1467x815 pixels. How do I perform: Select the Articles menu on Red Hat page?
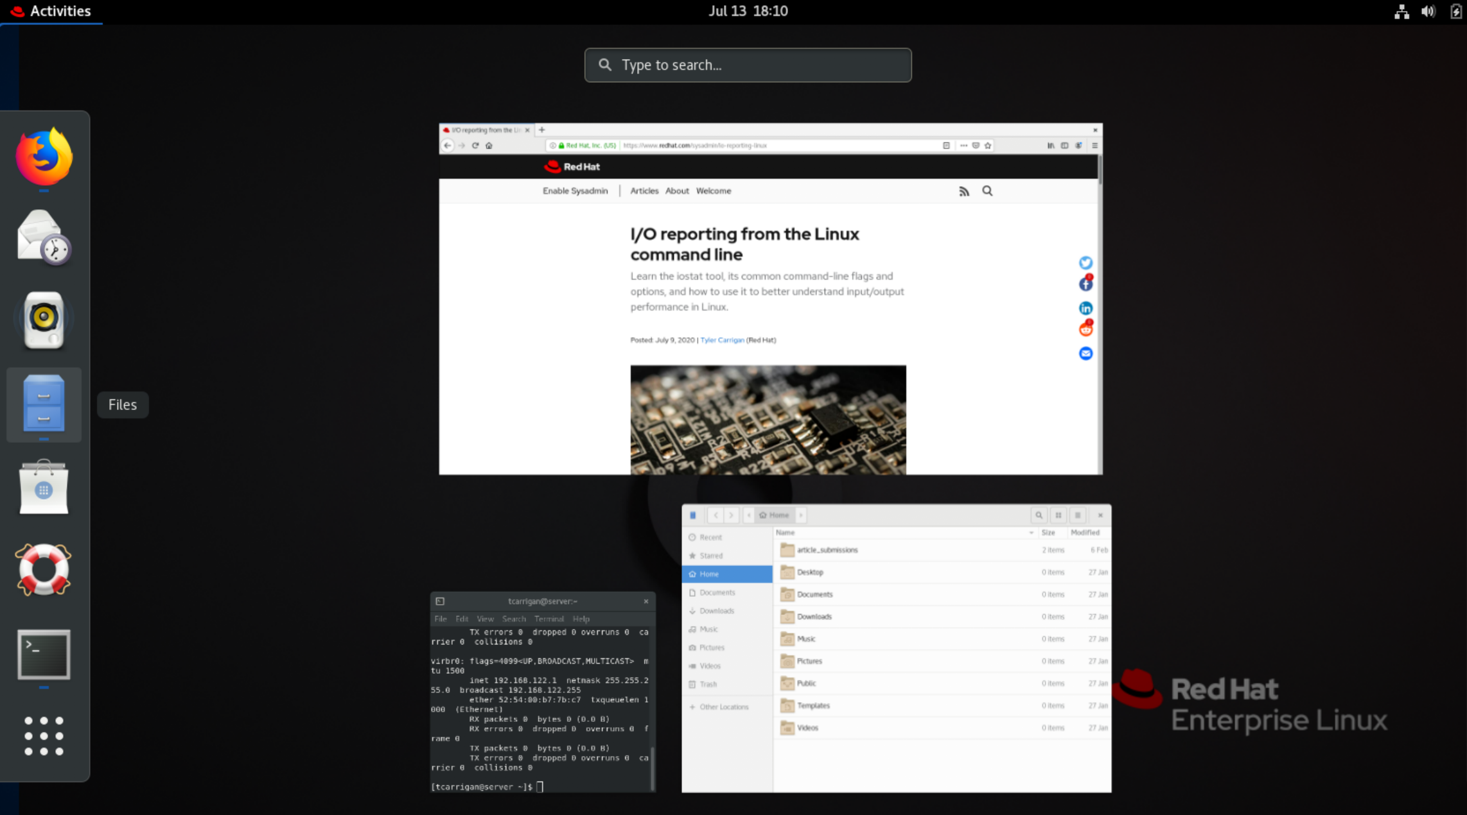(644, 191)
